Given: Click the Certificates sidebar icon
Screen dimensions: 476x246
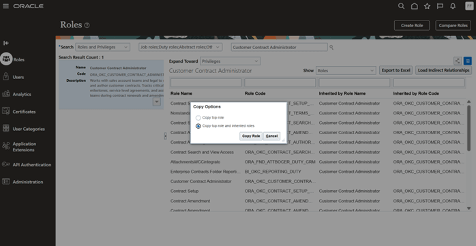Looking at the screenshot, I should (x=5, y=111).
